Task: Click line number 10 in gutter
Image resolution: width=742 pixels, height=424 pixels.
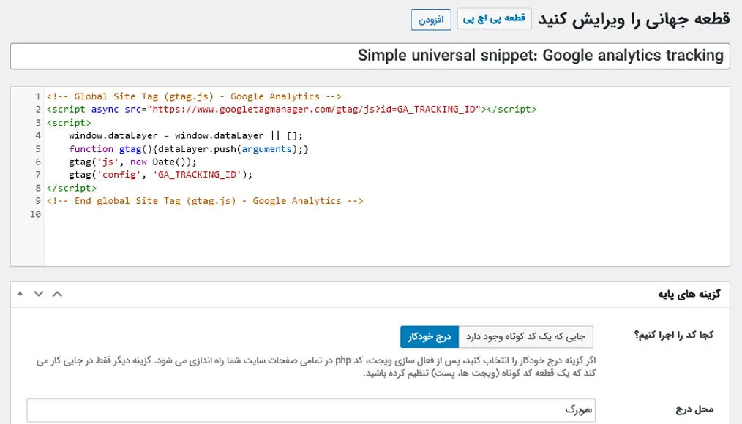Action: [x=36, y=214]
